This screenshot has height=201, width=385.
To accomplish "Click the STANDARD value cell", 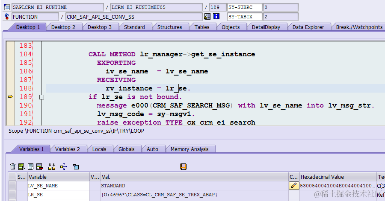I will [195, 186].
